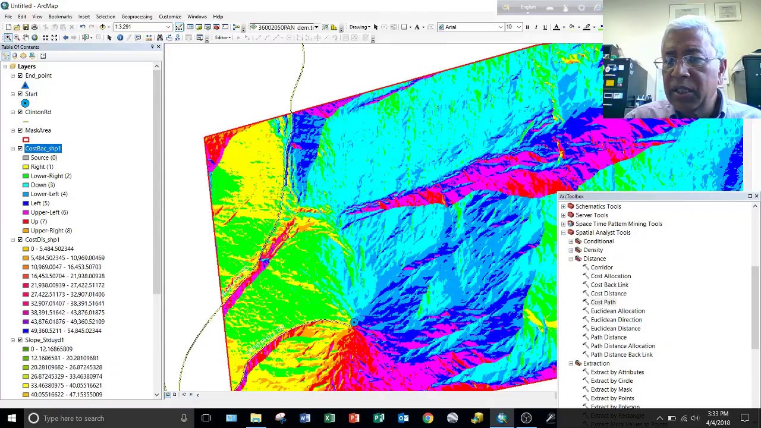Expand the Schematics Tools toolbox

563,207
